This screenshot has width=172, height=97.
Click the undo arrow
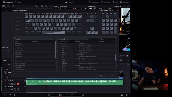5,95
